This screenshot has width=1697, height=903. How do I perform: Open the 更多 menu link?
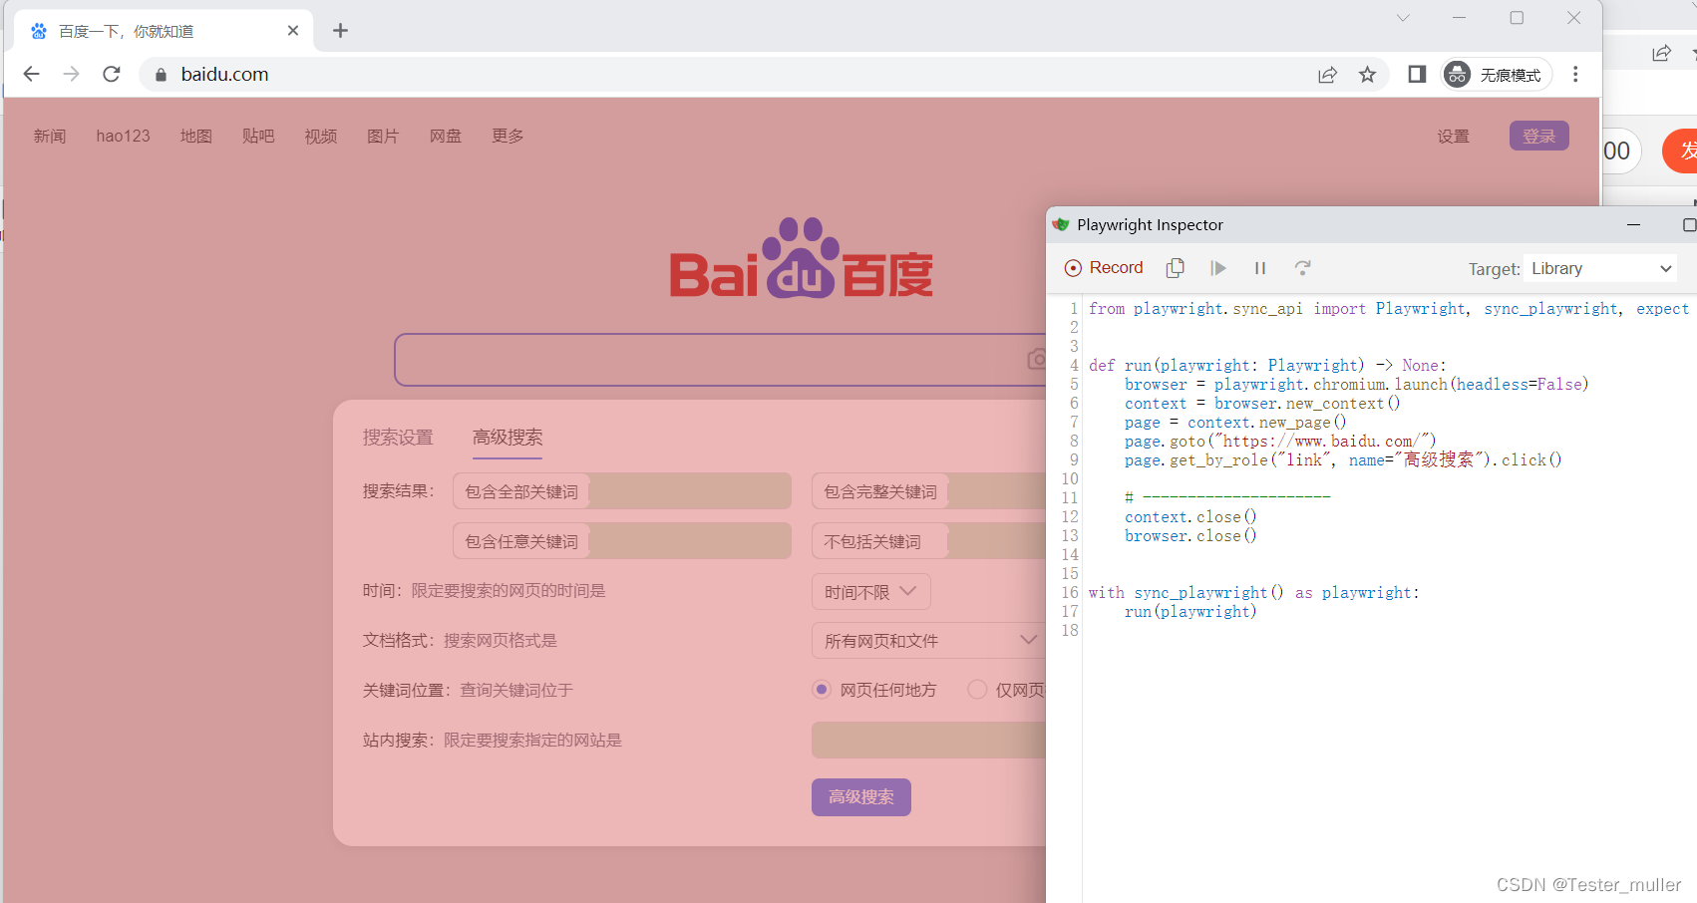click(508, 136)
